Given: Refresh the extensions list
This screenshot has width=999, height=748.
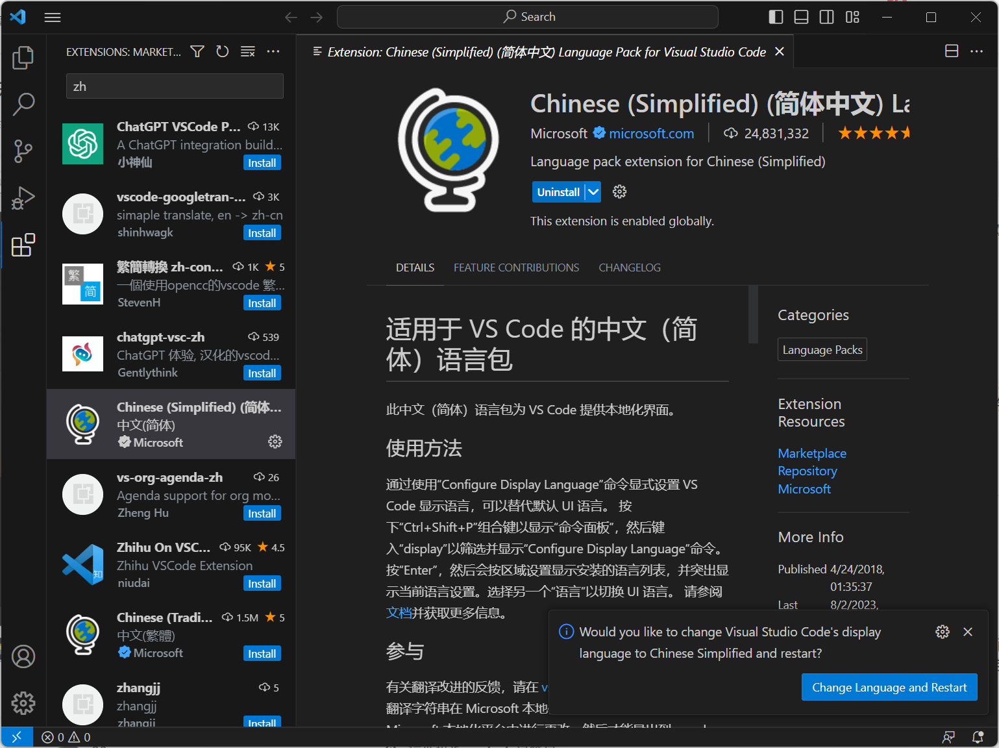Looking at the screenshot, I should point(223,51).
